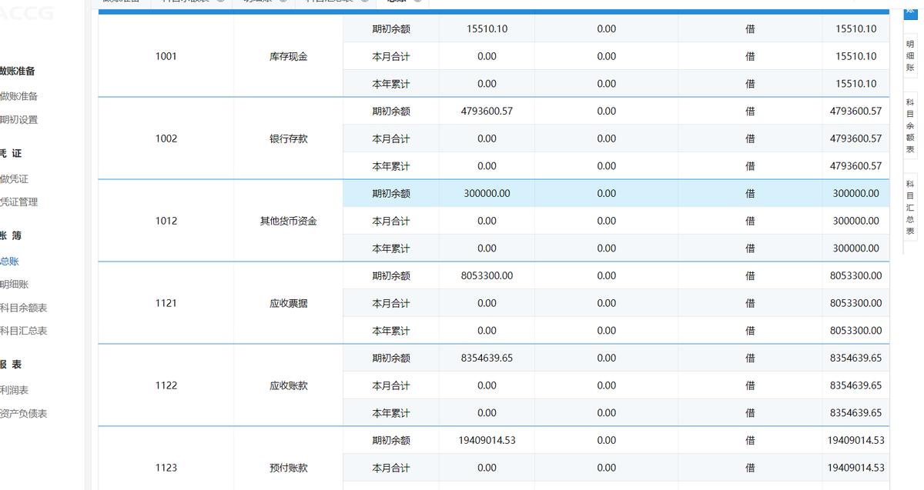Viewport: 924px width, 490px height.
Task: Close the 明细账 tab using the circle icon
Action: (x=283, y=2)
